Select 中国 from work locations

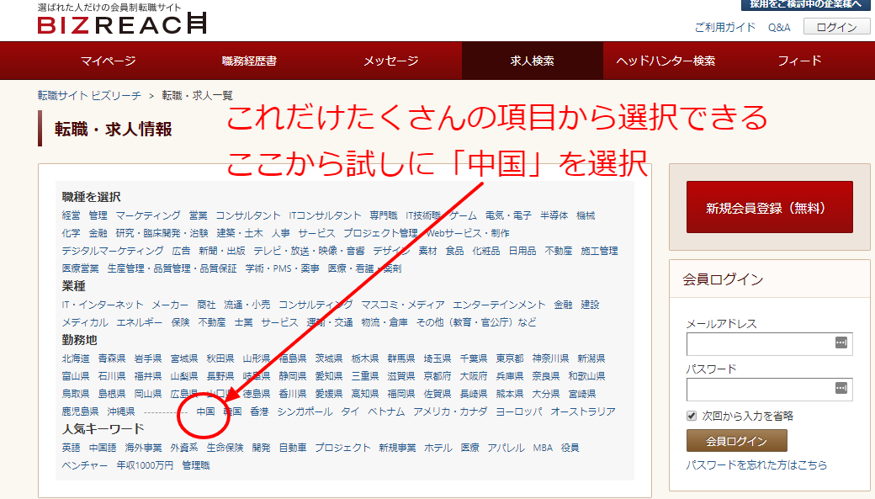coord(205,411)
